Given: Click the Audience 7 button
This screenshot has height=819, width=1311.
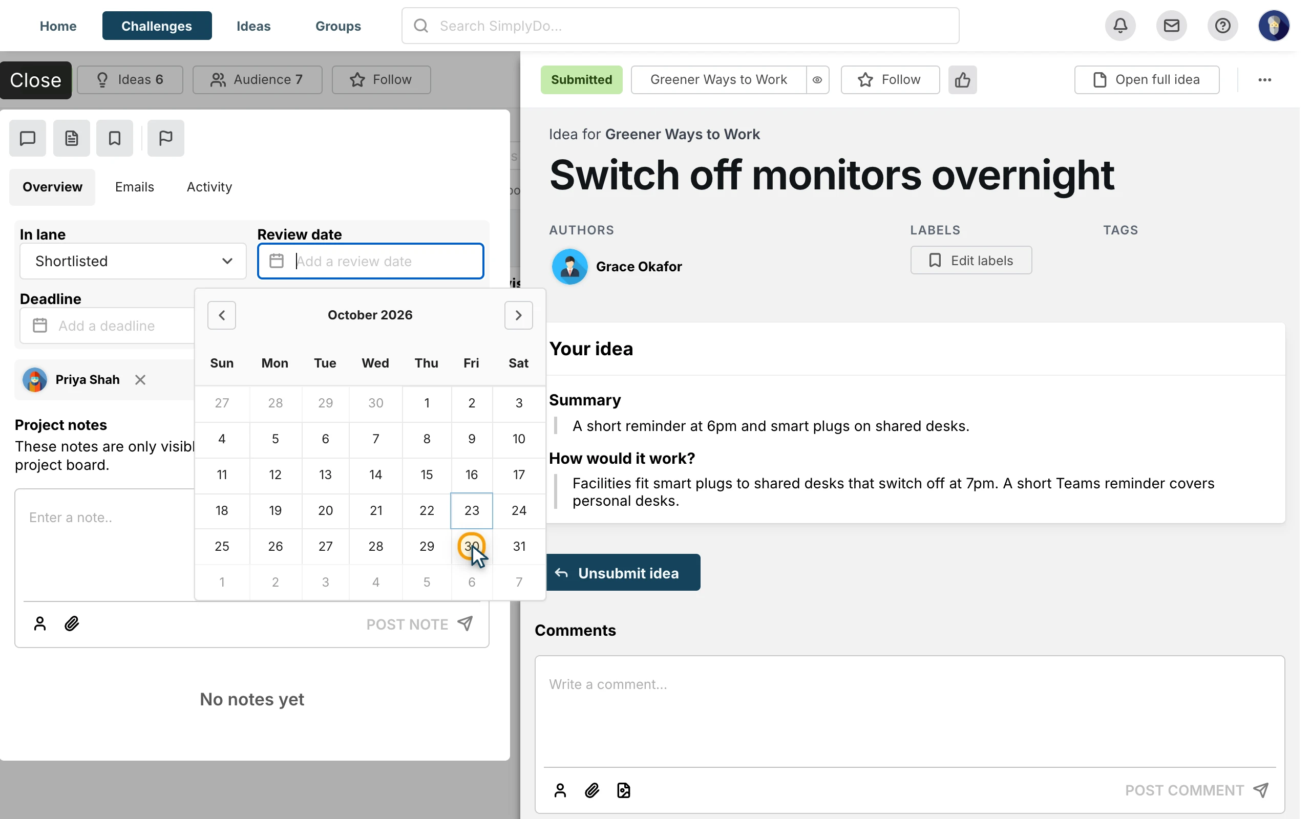Looking at the screenshot, I should pyautogui.click(x=257, y=80).
